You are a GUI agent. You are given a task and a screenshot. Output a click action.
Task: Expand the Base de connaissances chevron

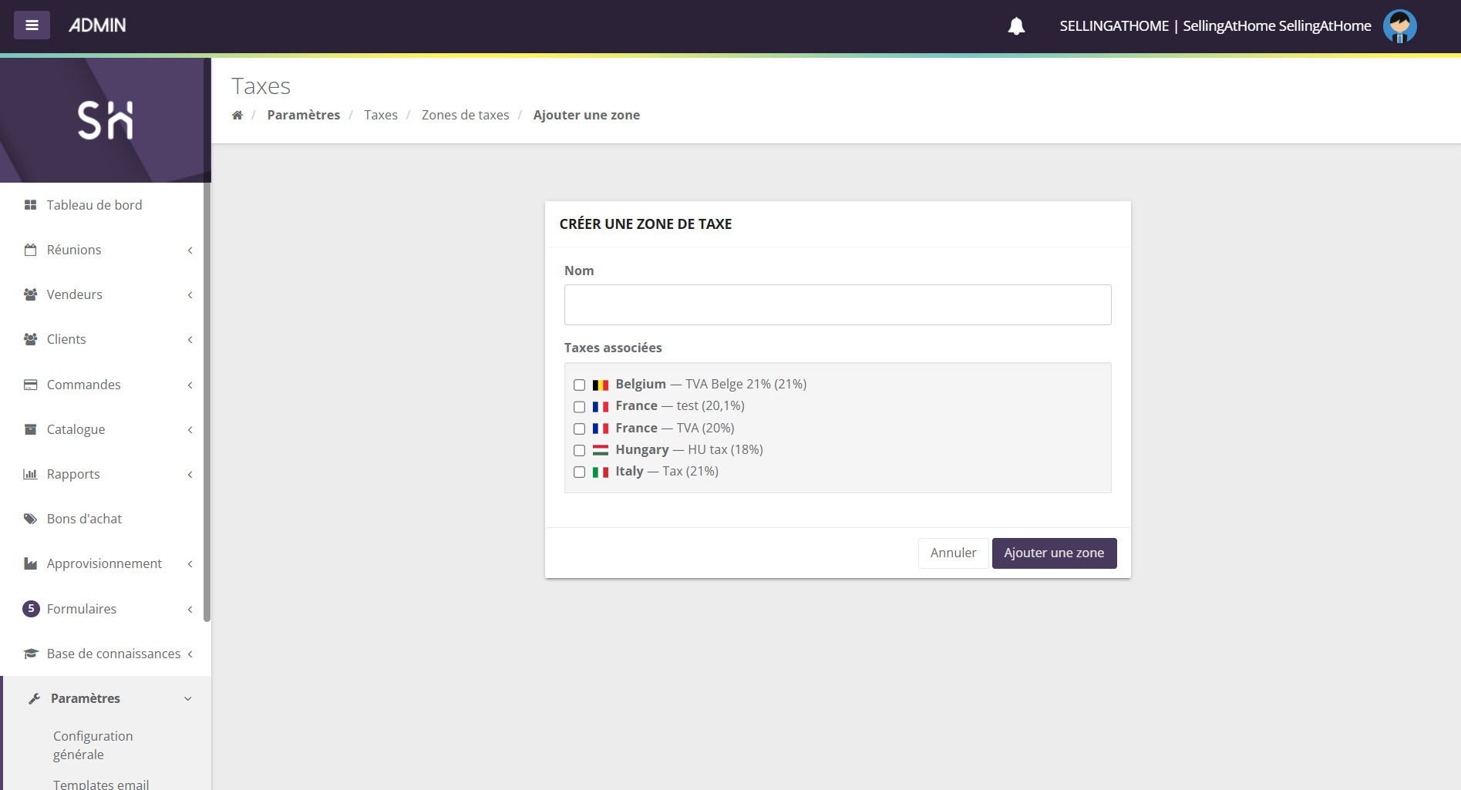click(x=190, y=654)
